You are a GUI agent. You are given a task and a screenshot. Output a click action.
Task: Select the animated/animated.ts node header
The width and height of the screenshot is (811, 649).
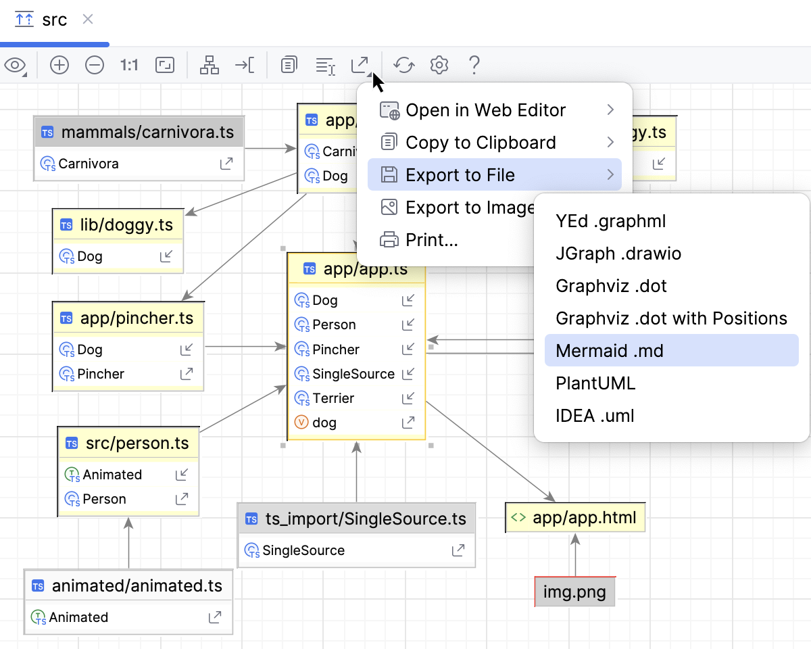click(128, 586)
